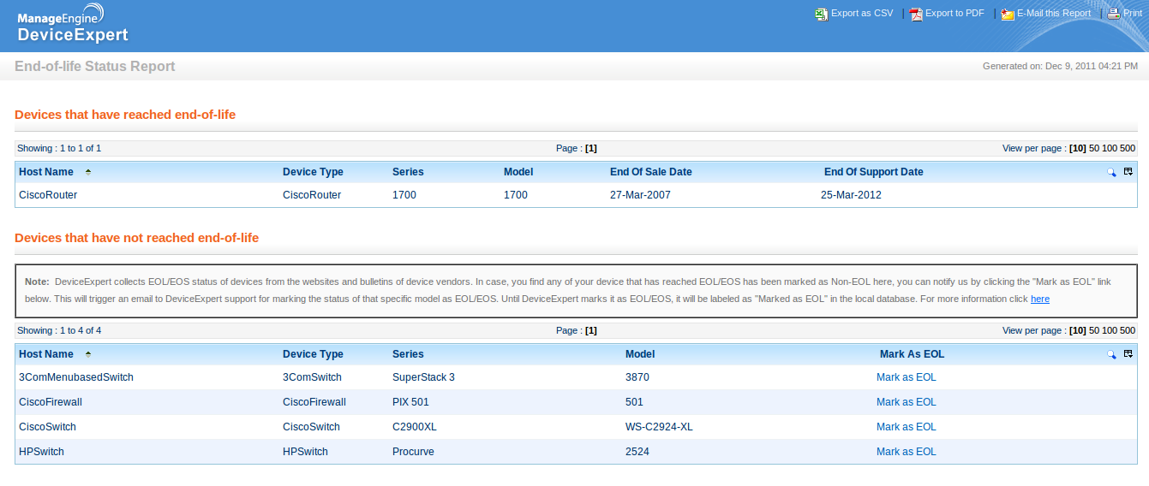Sort by End Of Support Date header

(x=874, y=172)
